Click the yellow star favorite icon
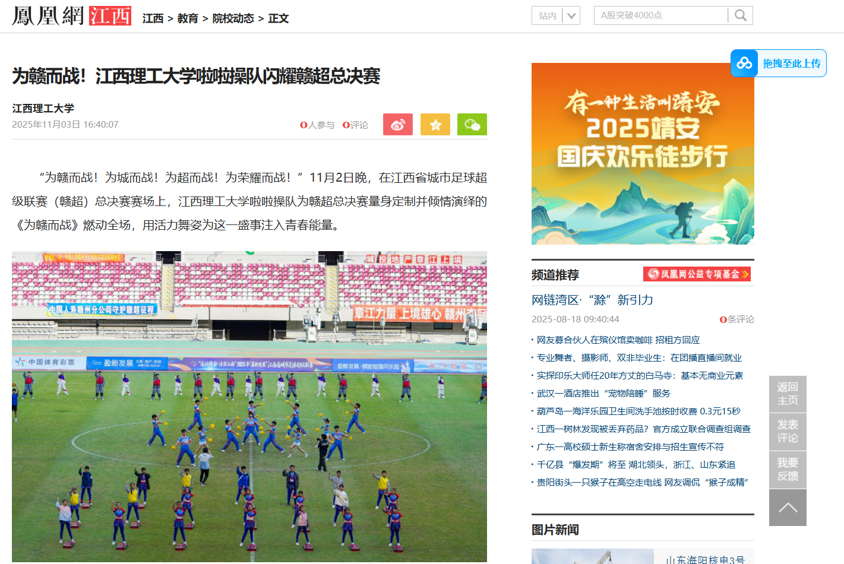844x564 pixels. tap(435, 124)
